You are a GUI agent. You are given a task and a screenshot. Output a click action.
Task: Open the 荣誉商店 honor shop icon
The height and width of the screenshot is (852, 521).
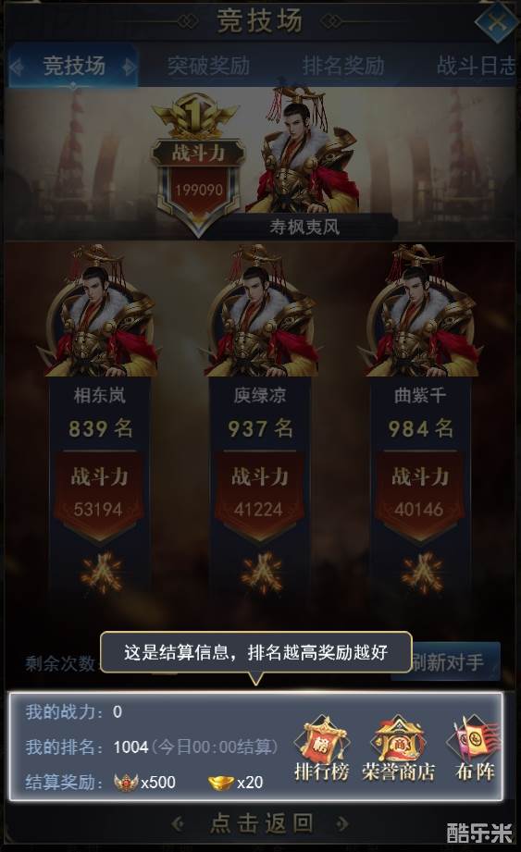[x=398, y=747]
